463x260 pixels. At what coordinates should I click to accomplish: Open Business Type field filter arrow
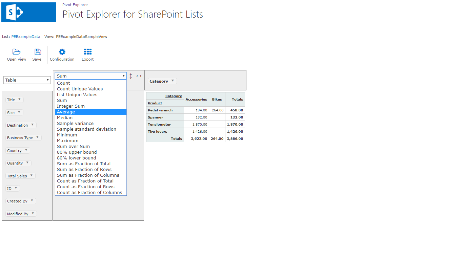(37, 137)
